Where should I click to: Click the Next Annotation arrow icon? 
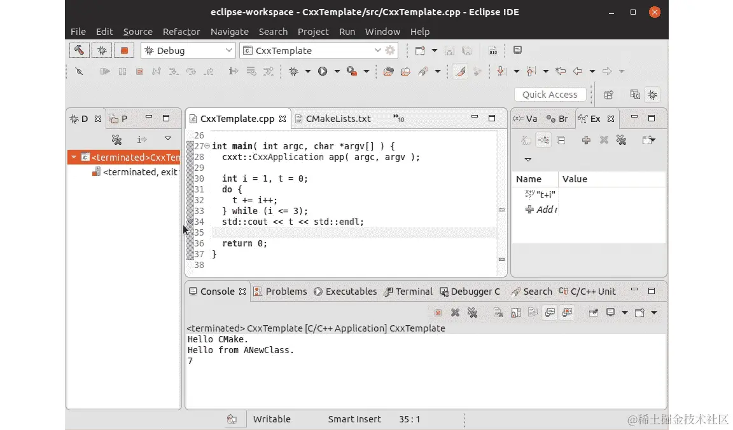(x=501, y=71)
